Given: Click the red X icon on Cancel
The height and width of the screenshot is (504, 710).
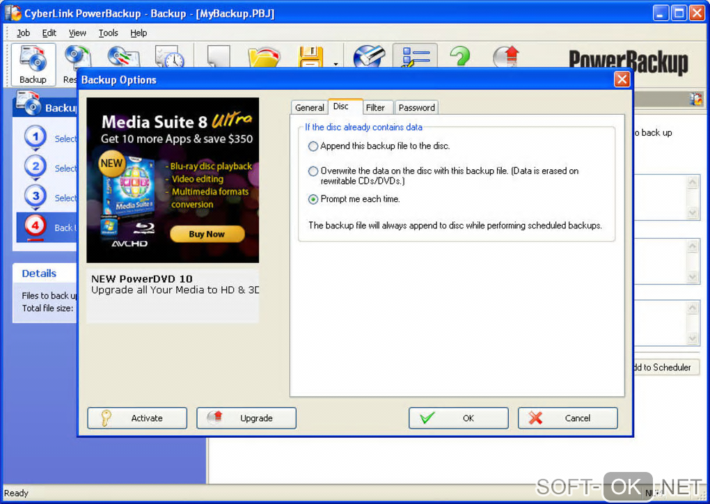Looking at the screenshot, I should pyautogui.click(x=535, y=418).
